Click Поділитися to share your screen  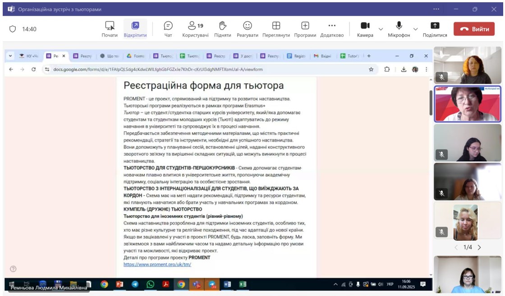click(435, 29)
